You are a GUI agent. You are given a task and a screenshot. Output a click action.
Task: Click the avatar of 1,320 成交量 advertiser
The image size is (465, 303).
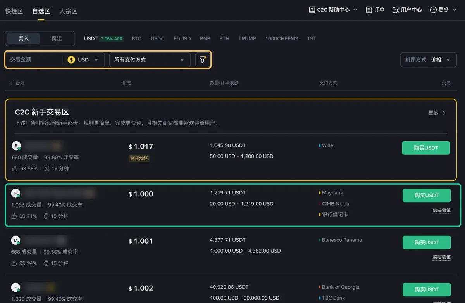tap(15, 287)
